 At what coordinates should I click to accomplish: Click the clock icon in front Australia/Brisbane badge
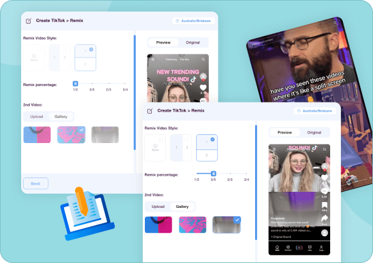point(299,111)
